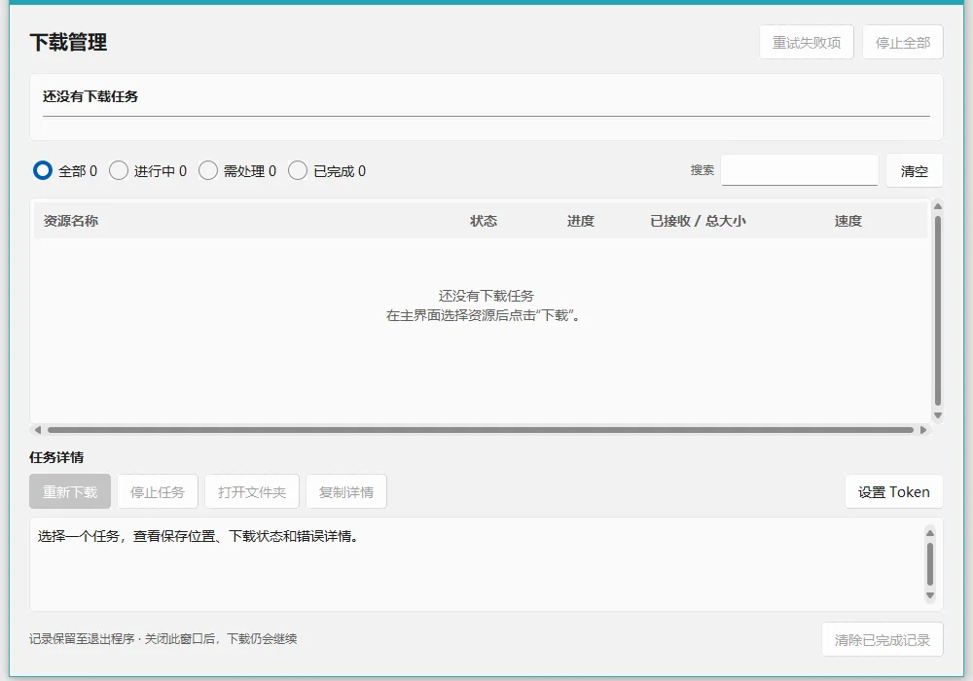
Task: Click the horizontal scrollbar left arrow
Action: pyautogui.click(x=38, y=430)
